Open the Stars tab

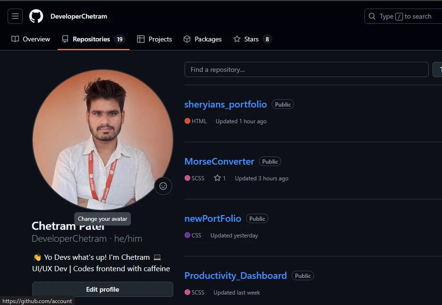click(252, 39)
